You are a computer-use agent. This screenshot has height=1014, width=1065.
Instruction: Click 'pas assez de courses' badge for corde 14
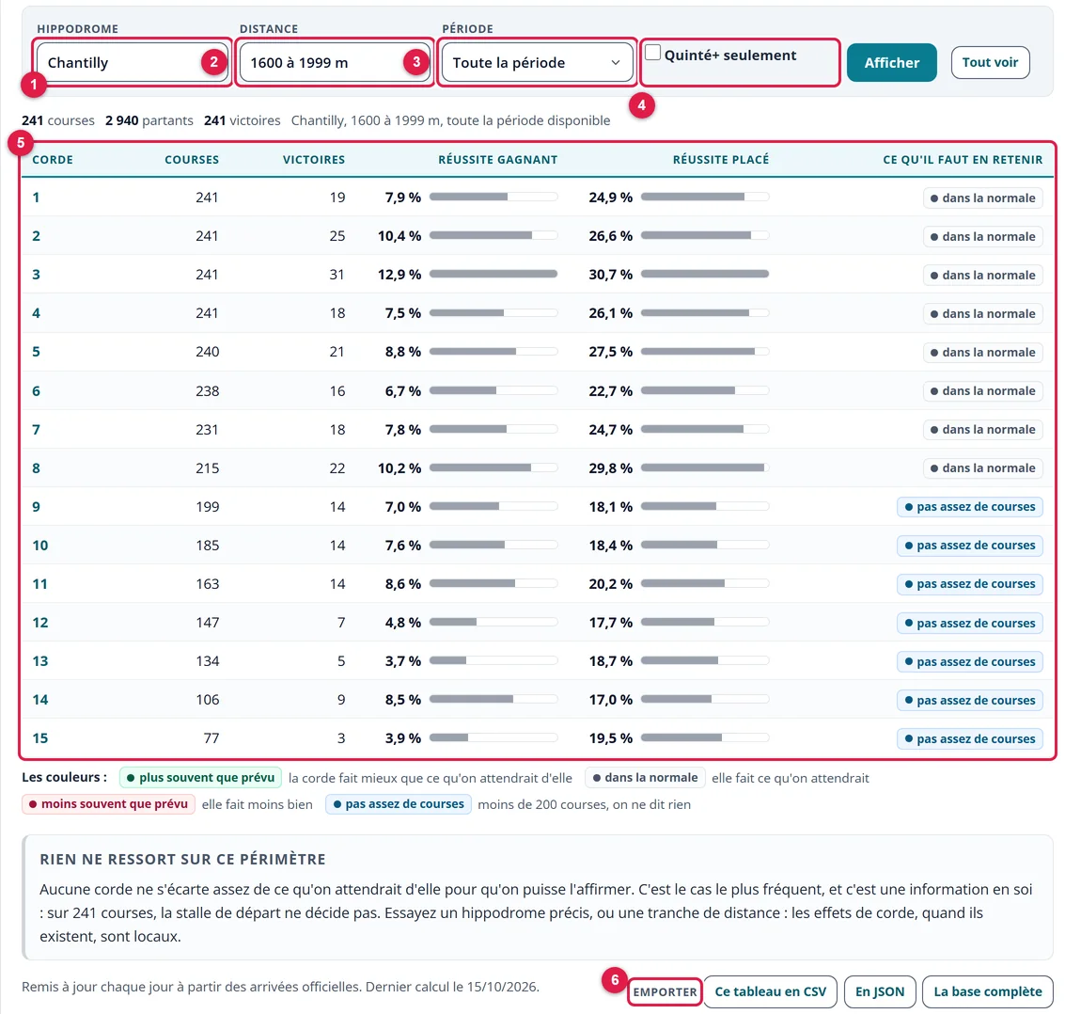[x=970, y=700]
